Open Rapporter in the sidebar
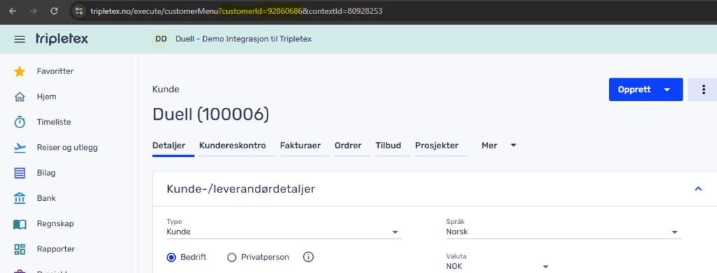Screen dimensions: 717x273 point(56,249)
